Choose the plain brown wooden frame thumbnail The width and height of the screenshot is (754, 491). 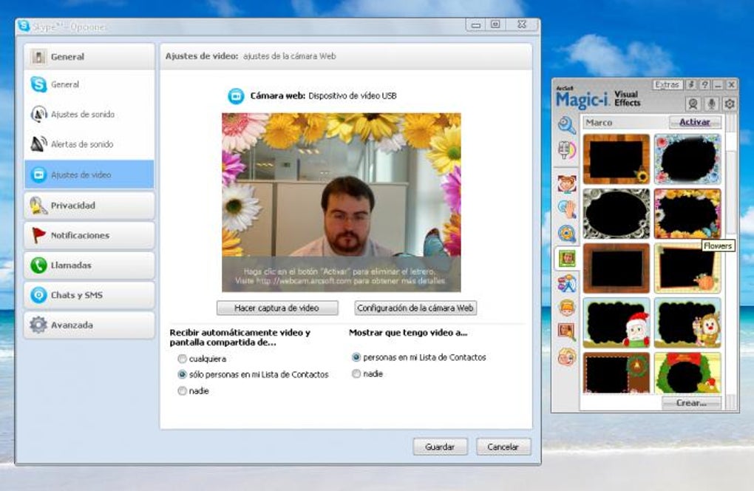(617, 268)
